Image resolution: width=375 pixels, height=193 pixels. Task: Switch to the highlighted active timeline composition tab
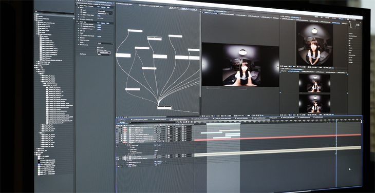click(179, 120)
